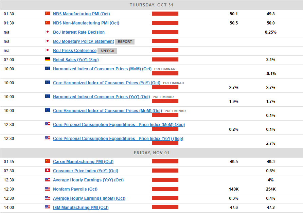Click the red volatility bar for Nonfarm Payrolls
The image size is (303, 213).
click(165, 189)
